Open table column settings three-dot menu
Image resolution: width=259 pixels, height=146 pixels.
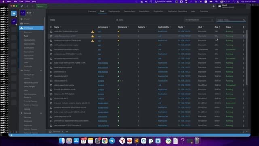coord(243,27)
